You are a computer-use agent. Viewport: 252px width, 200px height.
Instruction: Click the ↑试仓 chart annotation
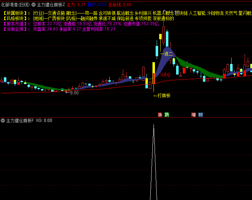166,75
